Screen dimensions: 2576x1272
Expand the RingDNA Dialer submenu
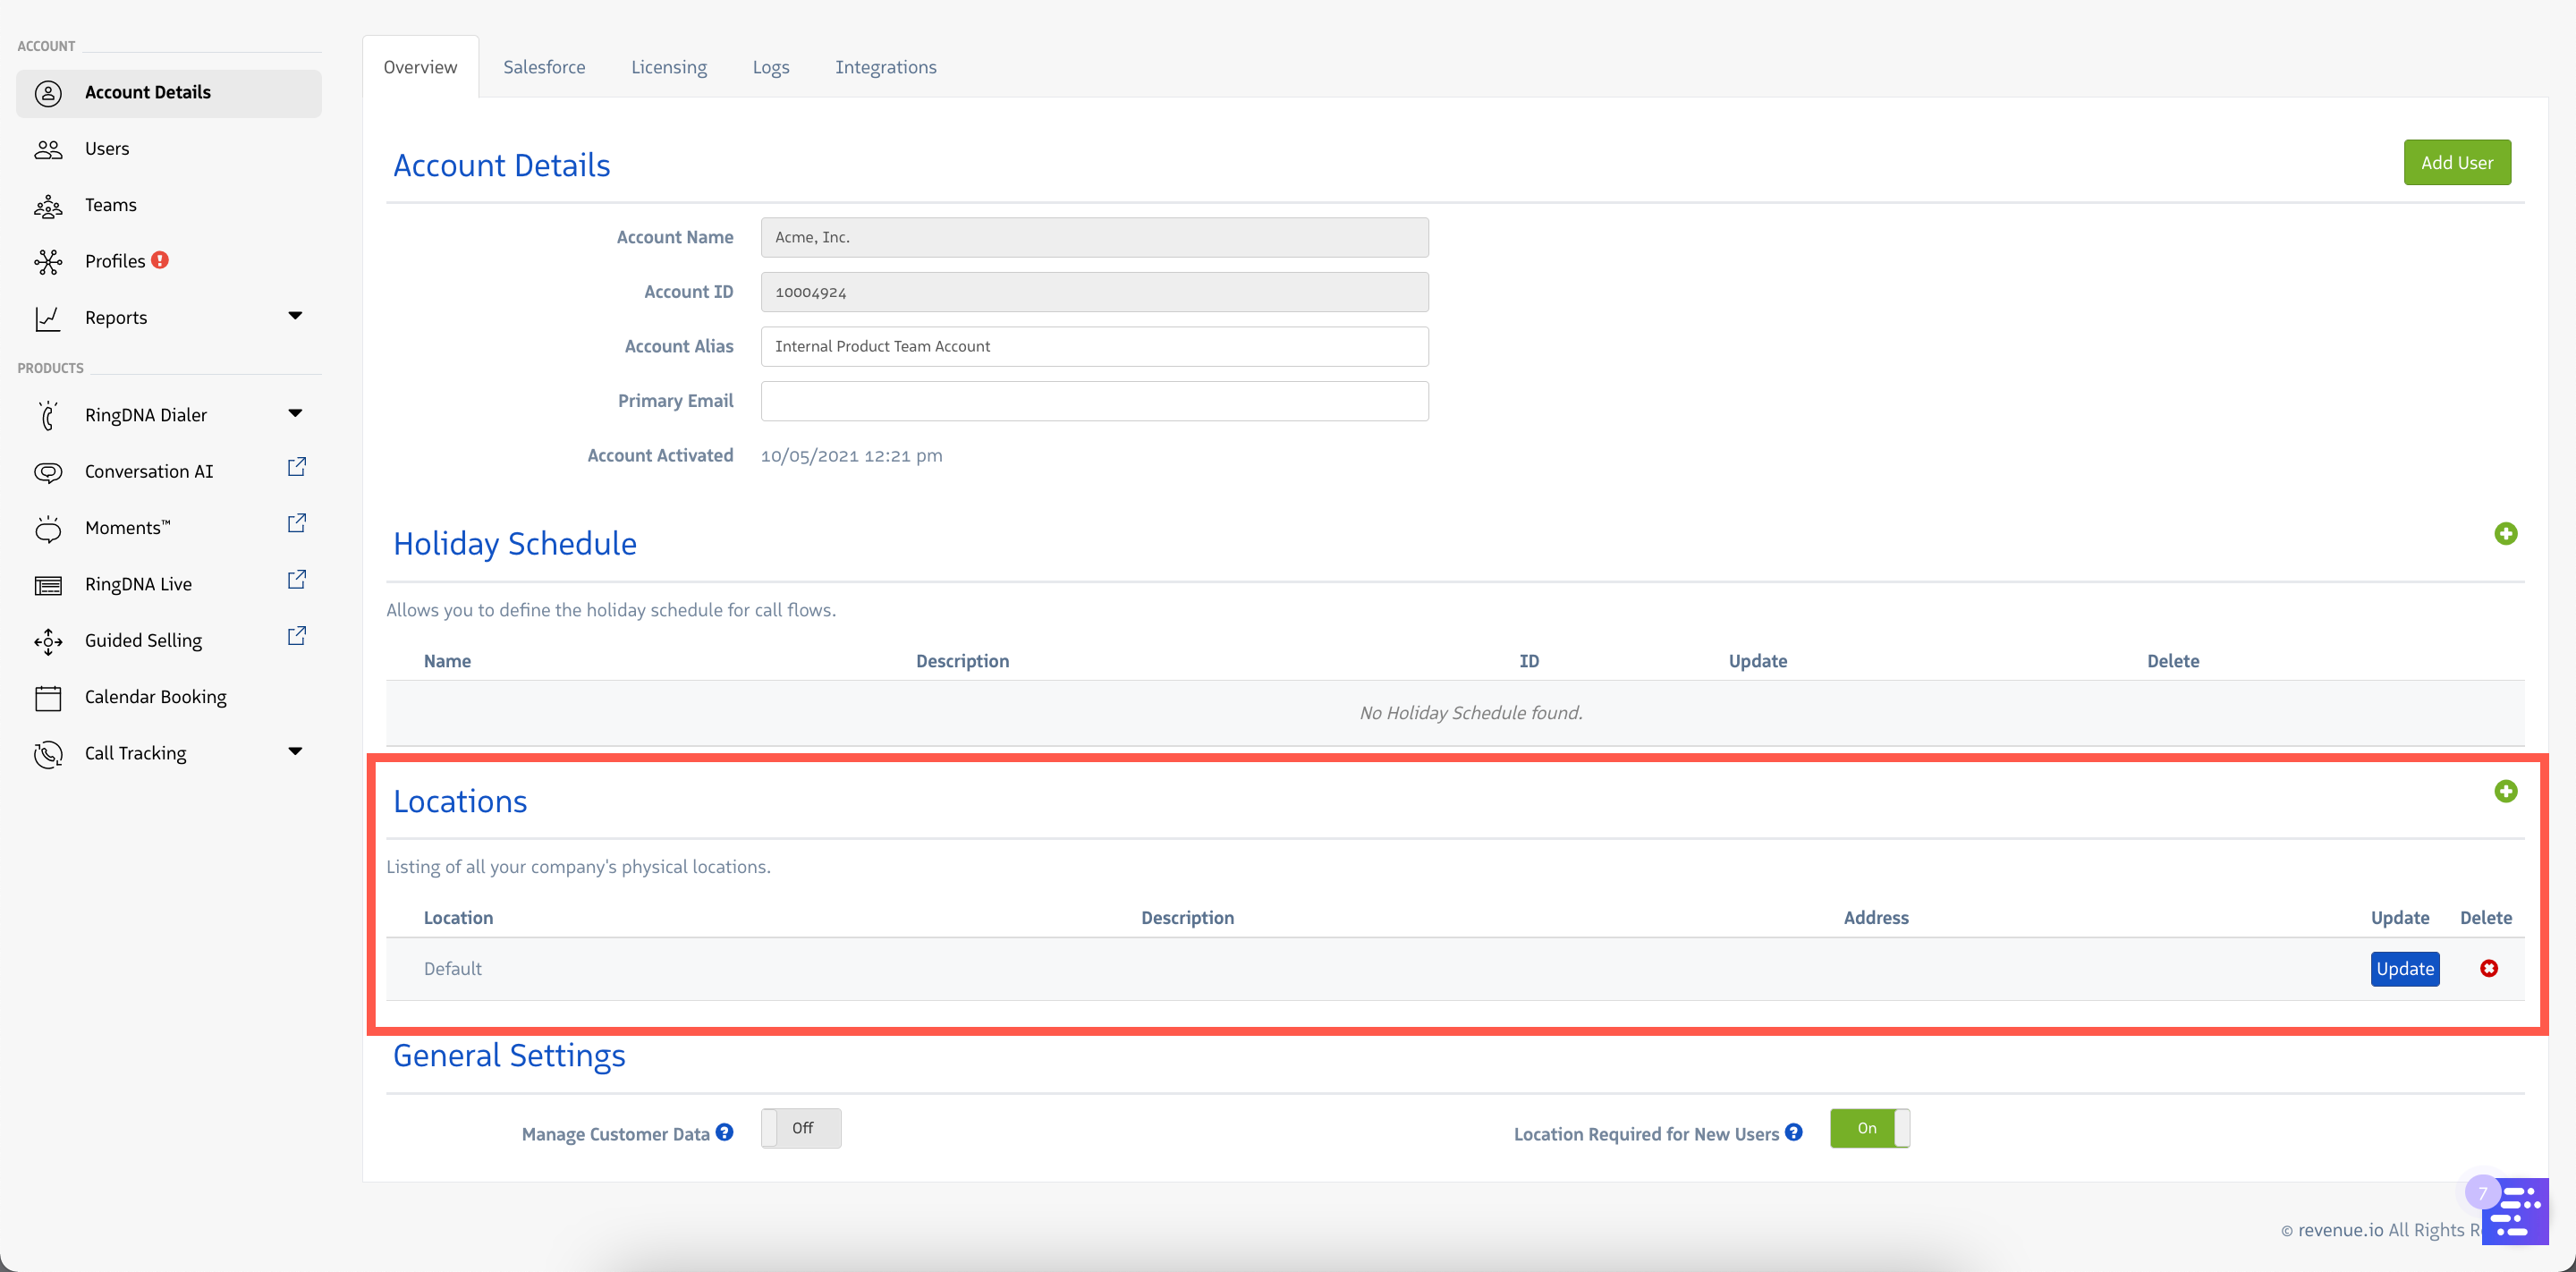click(x=295, y=413)
